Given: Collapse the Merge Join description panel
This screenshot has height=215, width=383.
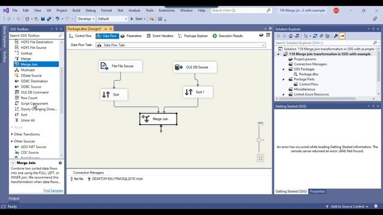Looking at the screenshot, I should [x=13, y=163].
